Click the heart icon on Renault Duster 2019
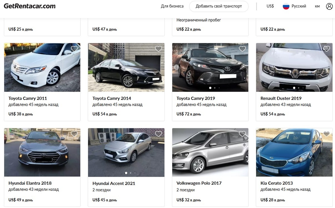Viewport: 335px width, 208px height. point(326,49)
